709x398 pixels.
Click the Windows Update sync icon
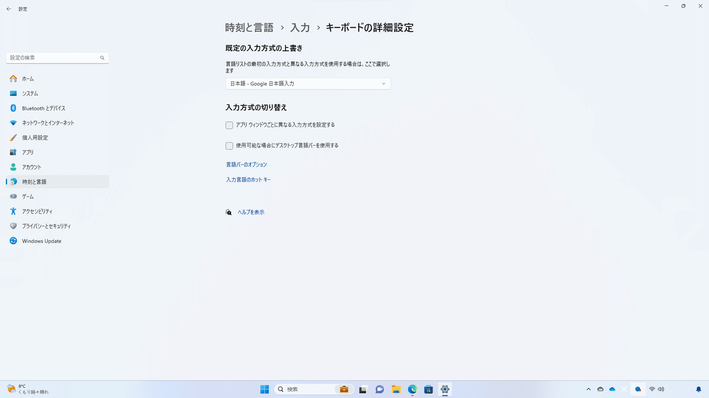pyautogui.click(x=13, y=241)
